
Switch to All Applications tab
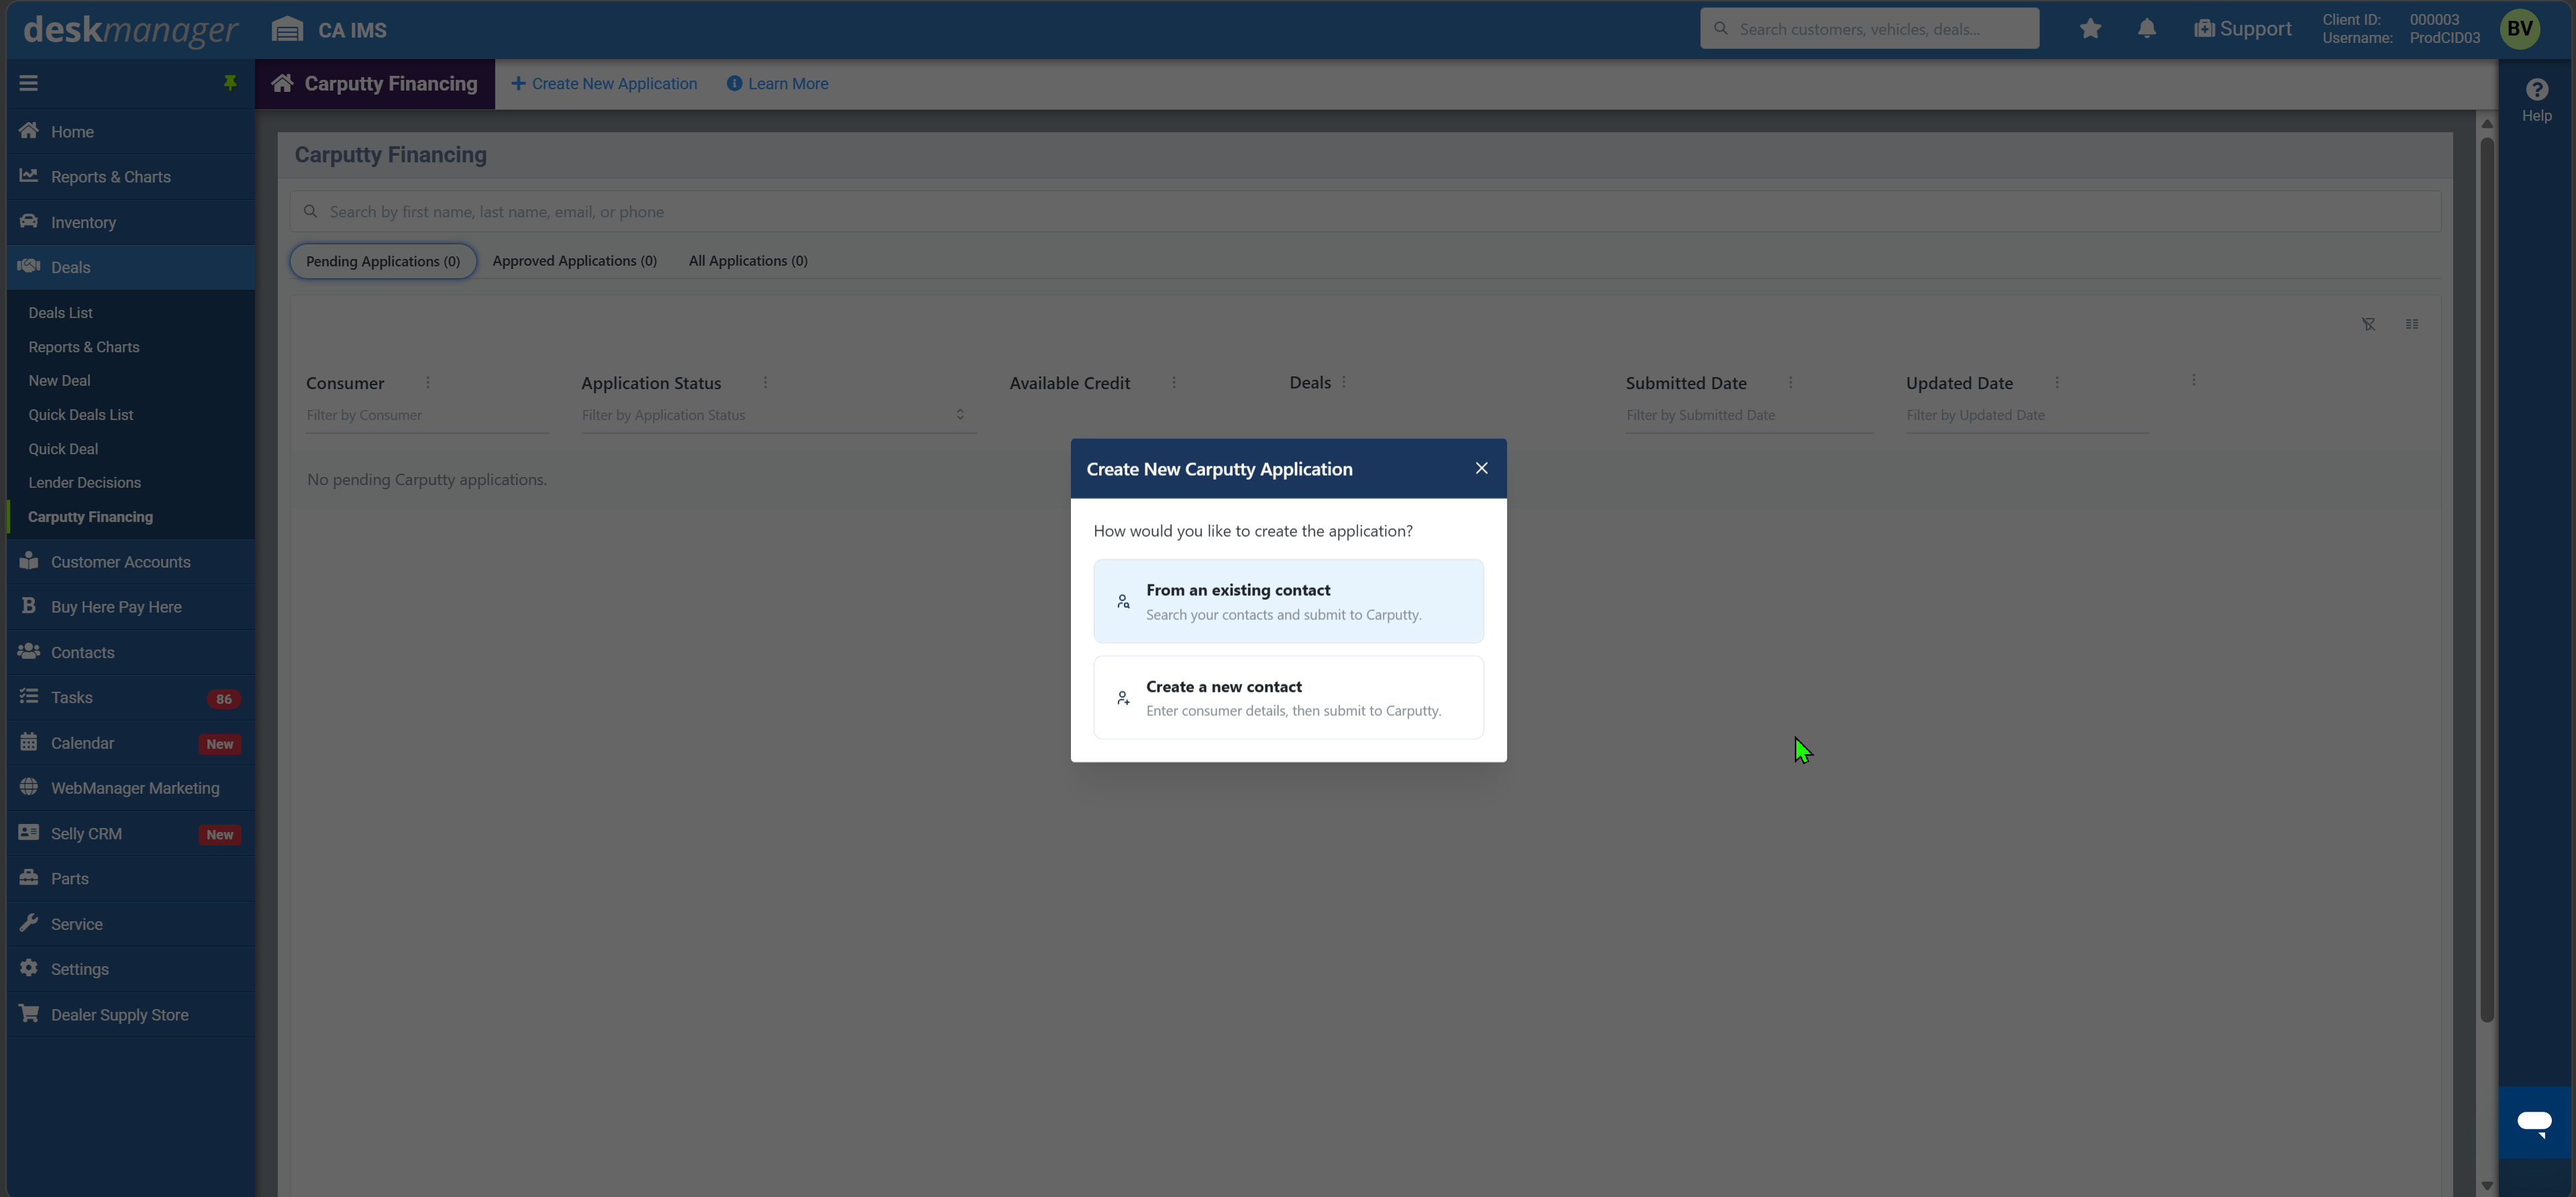pos(748,261)
